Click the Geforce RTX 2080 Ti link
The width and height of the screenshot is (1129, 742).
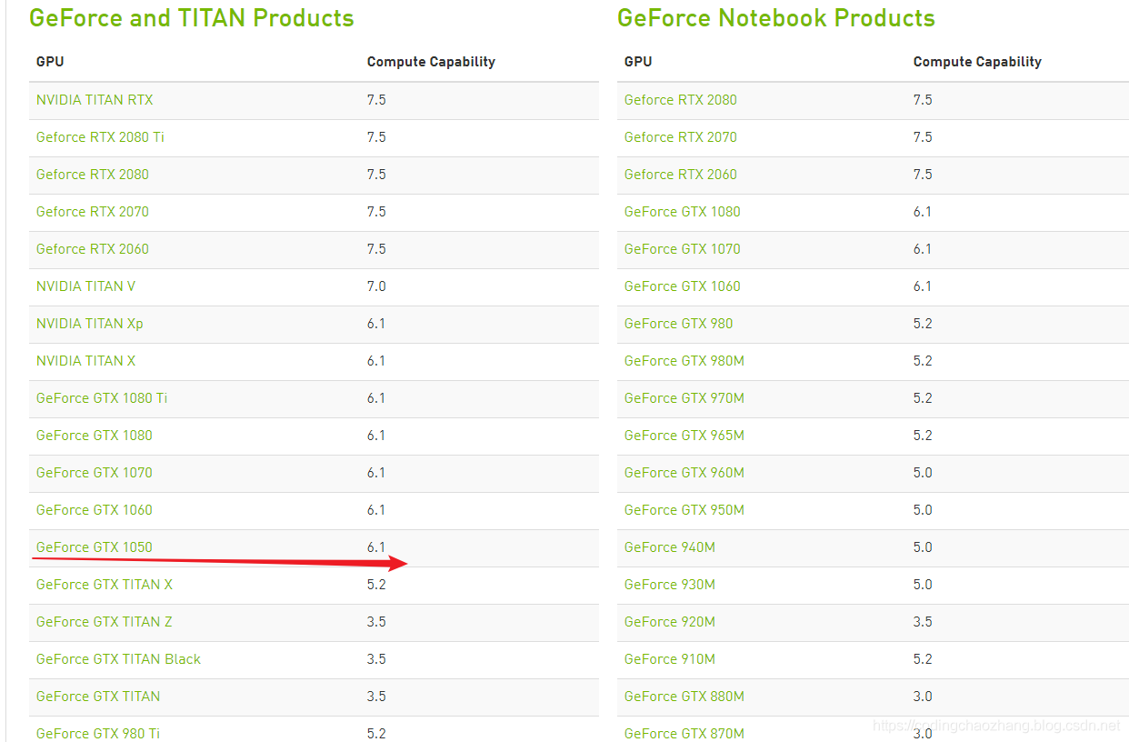(x=100, y=137)
